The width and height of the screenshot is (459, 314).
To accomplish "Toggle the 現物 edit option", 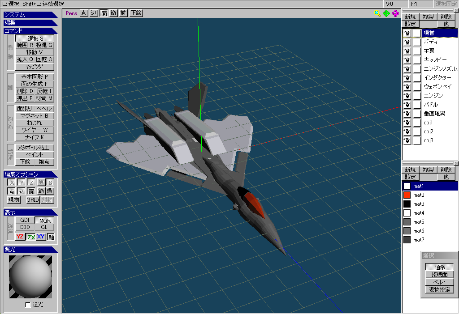I will pos(14,200).
